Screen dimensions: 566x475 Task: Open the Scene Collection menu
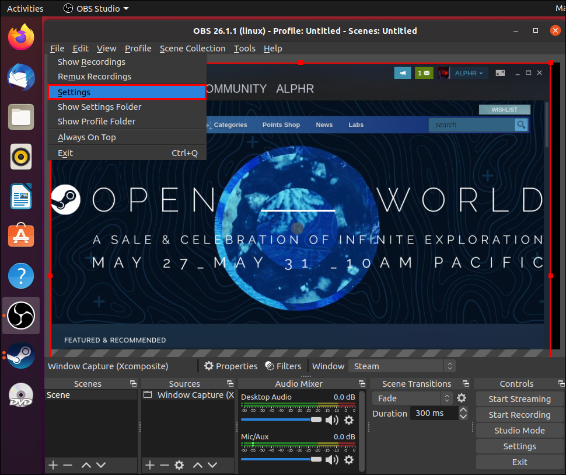coord(192,48)
